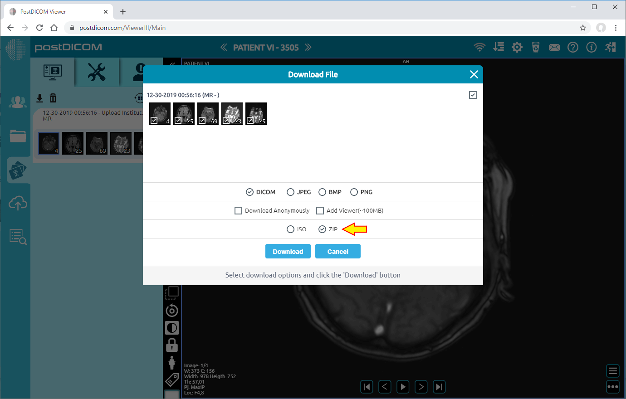Open the download queue icon in the toolbar
Viewport: 626px width, 399px height.
tap(498, 47)
